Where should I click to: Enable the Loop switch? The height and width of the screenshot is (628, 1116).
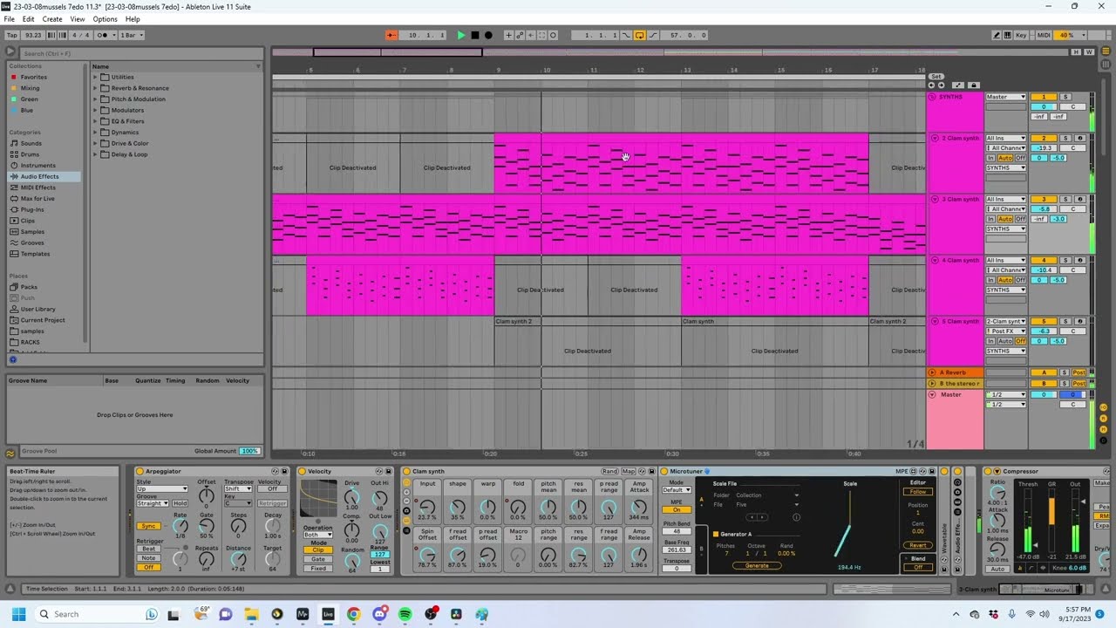click(639, 35)
